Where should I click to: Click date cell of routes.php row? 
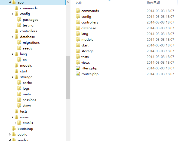(160, 74)
